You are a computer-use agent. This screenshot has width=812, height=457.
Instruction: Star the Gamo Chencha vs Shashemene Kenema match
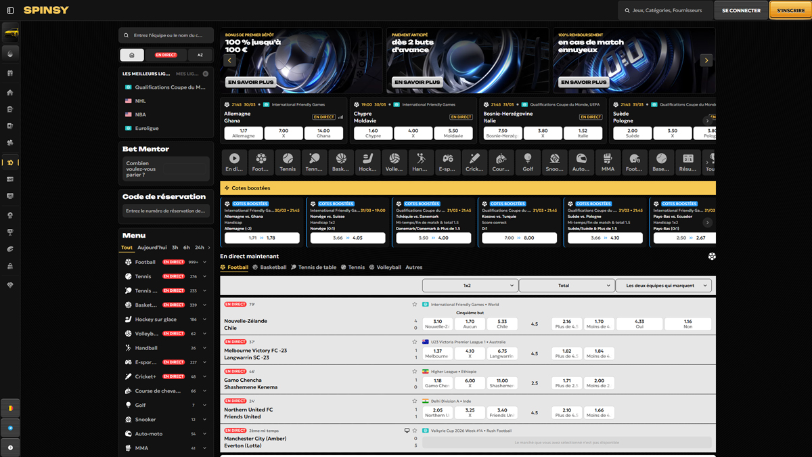[x=415, y=372]
